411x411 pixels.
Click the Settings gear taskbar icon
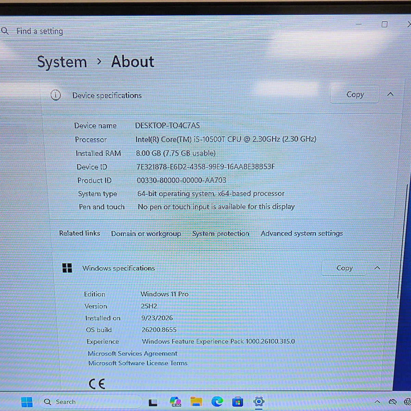[259, 401]
